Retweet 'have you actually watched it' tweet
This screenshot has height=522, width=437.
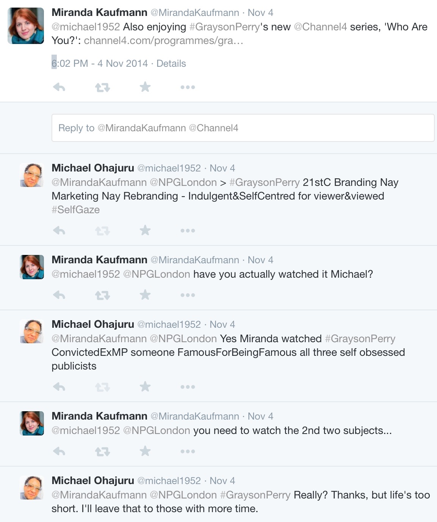tap(102, 295)
